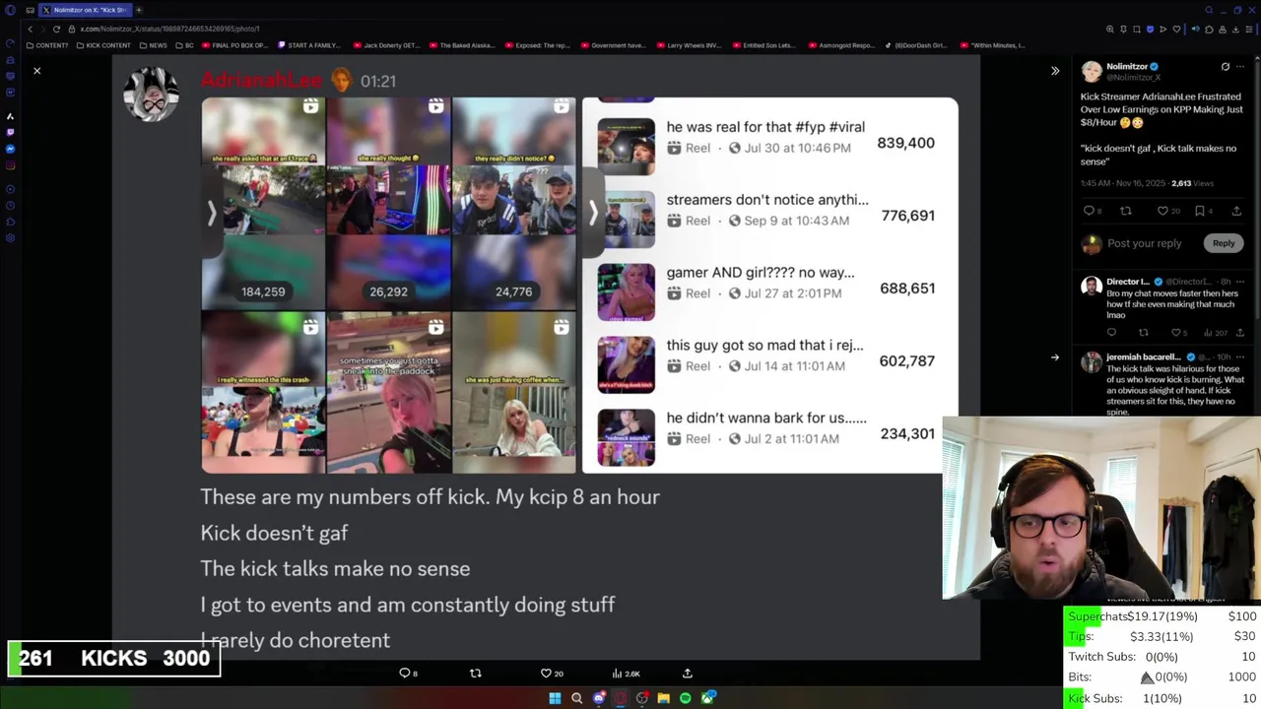Open Jack Doherty GET bookmark
1261x709 pixels.
[388, 45]
